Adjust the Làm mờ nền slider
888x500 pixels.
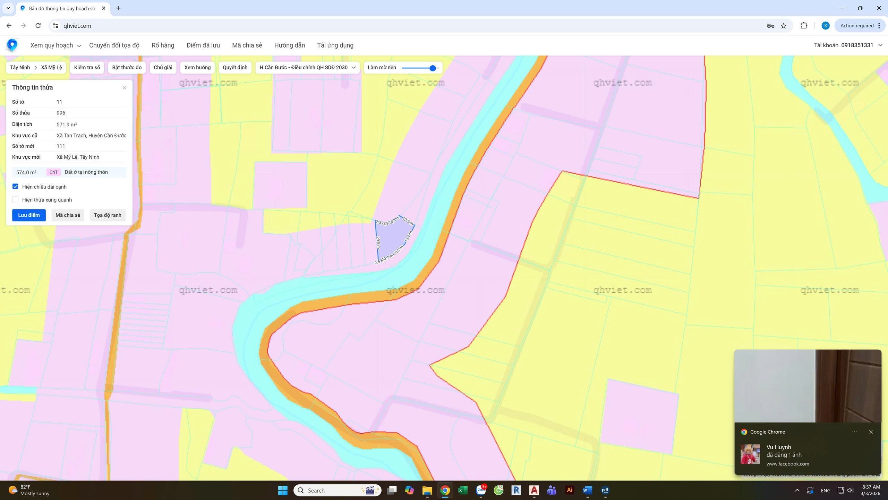click(x=432, y=68)
